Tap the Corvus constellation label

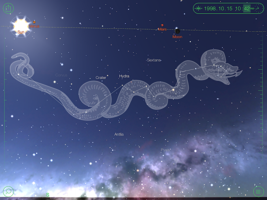coord(61,75)
